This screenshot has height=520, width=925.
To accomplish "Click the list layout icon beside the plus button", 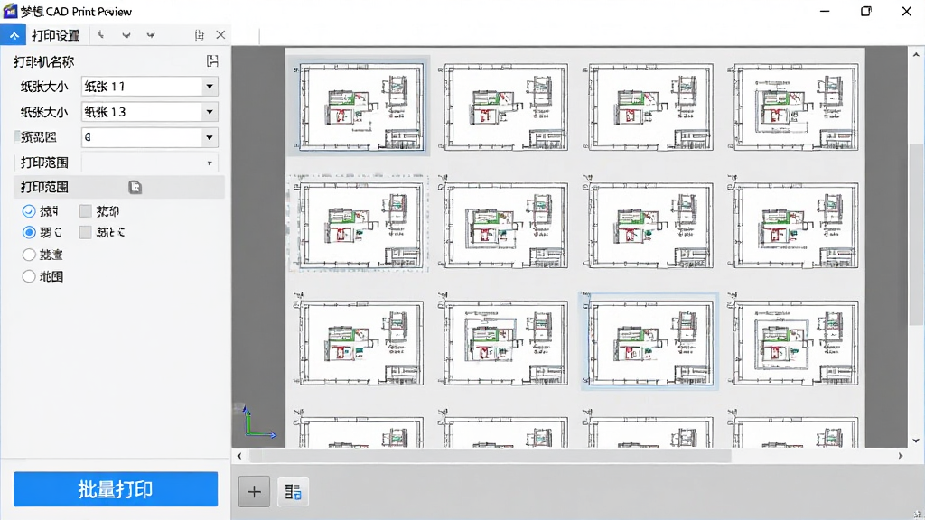I will coord(294,491).
